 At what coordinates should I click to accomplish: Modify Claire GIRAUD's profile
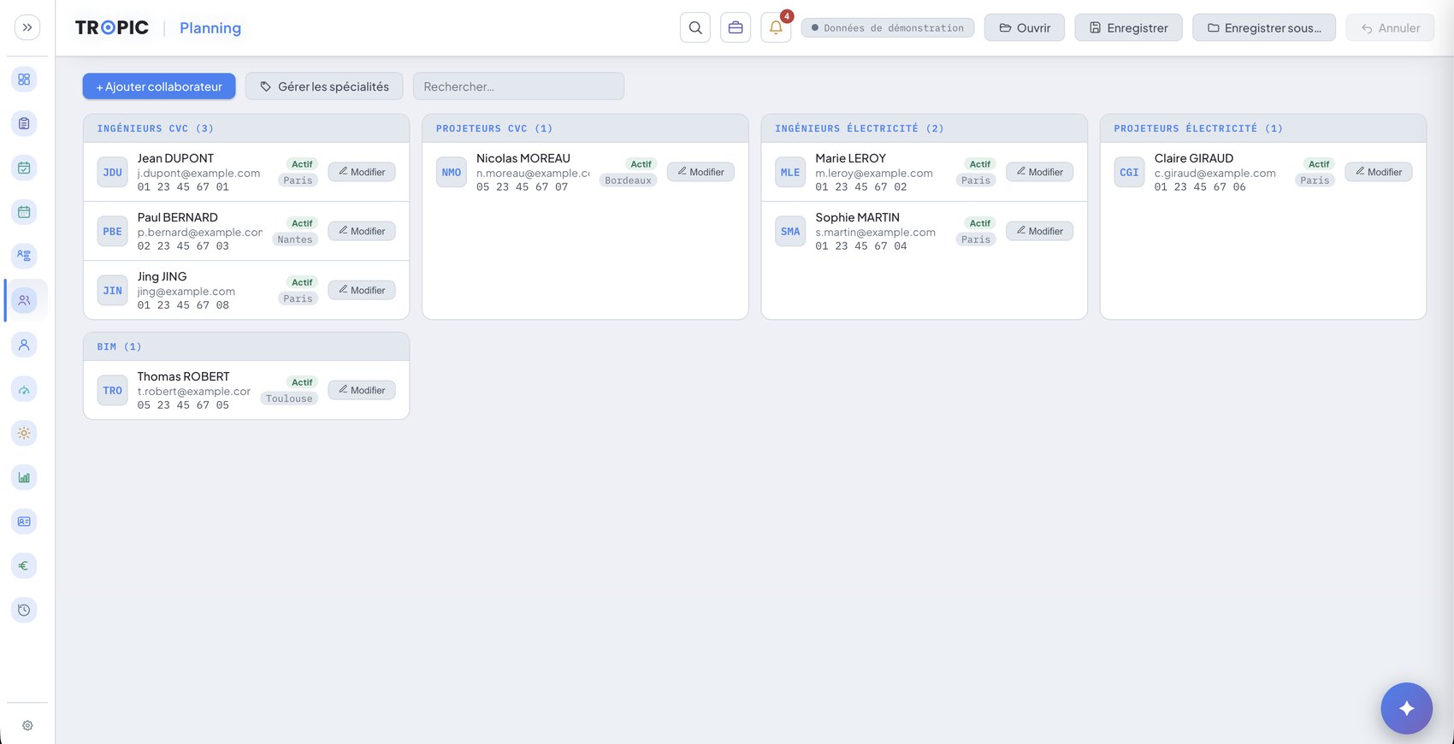(x=1379, y=172)
